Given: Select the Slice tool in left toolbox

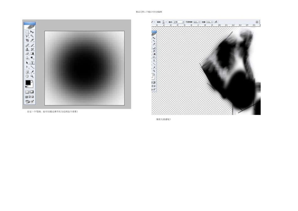Looking at the screenshot, I should (x=32, y=40).
